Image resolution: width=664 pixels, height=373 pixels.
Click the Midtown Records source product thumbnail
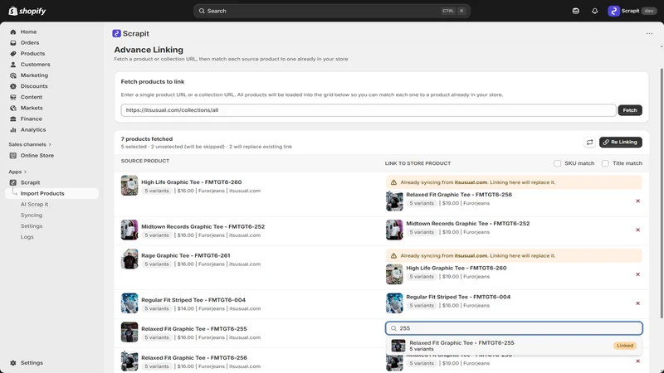point(129,230)
